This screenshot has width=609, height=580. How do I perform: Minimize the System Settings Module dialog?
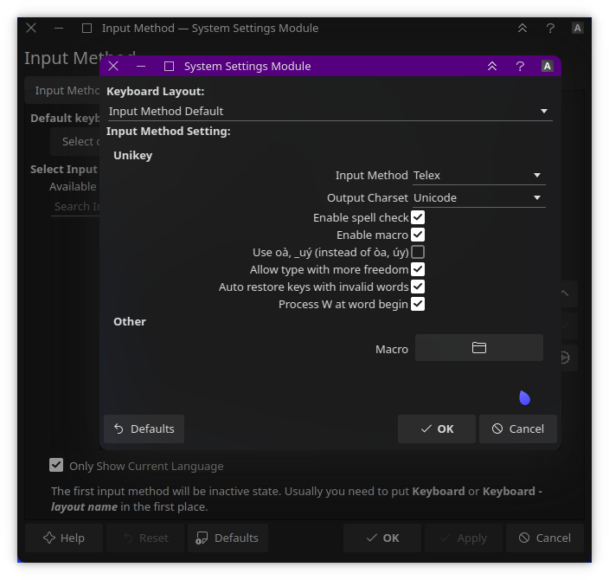tap(141, 67)
